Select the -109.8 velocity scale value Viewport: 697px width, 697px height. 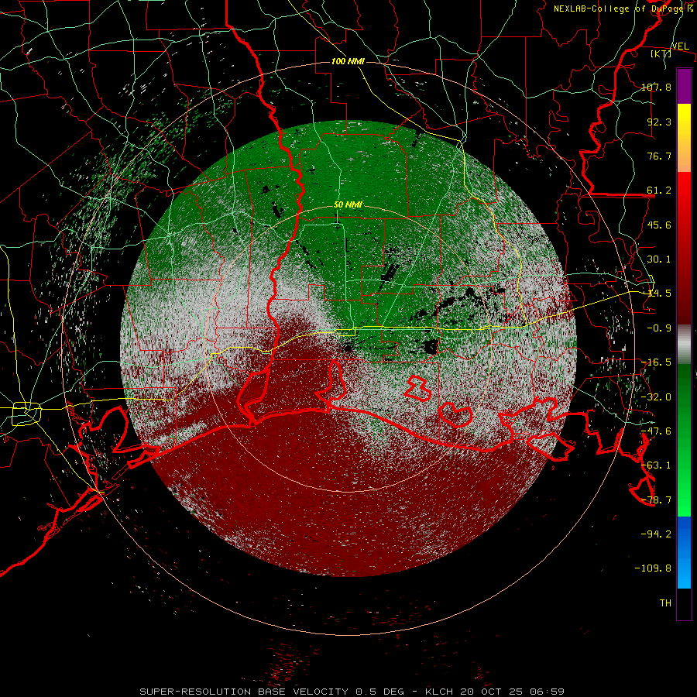click(653, 568)
